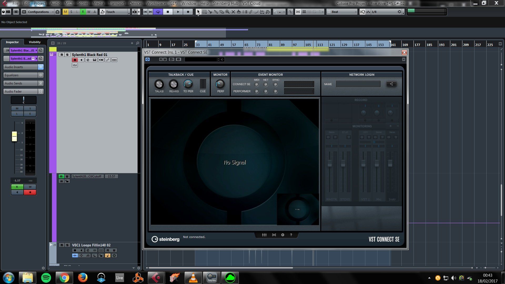The image size is (505, 284).
Task: Open VLC media player from taskbar
Action: (193, 278)
